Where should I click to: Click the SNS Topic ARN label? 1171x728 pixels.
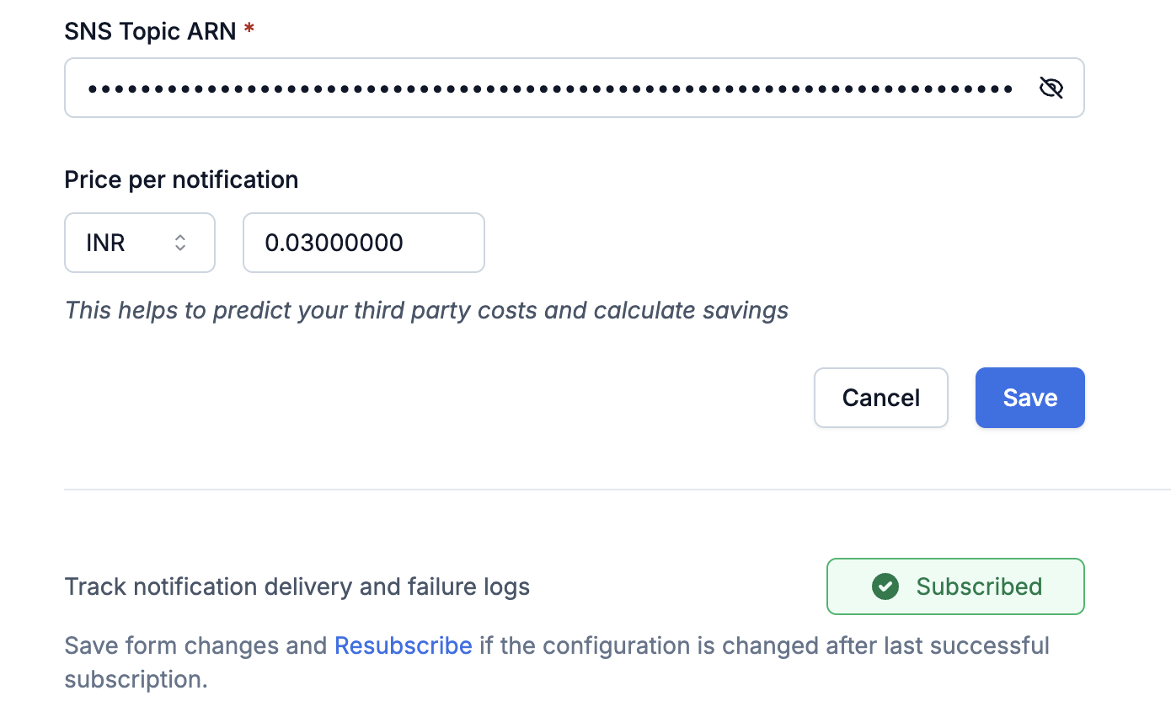click(x=150, y=31)
